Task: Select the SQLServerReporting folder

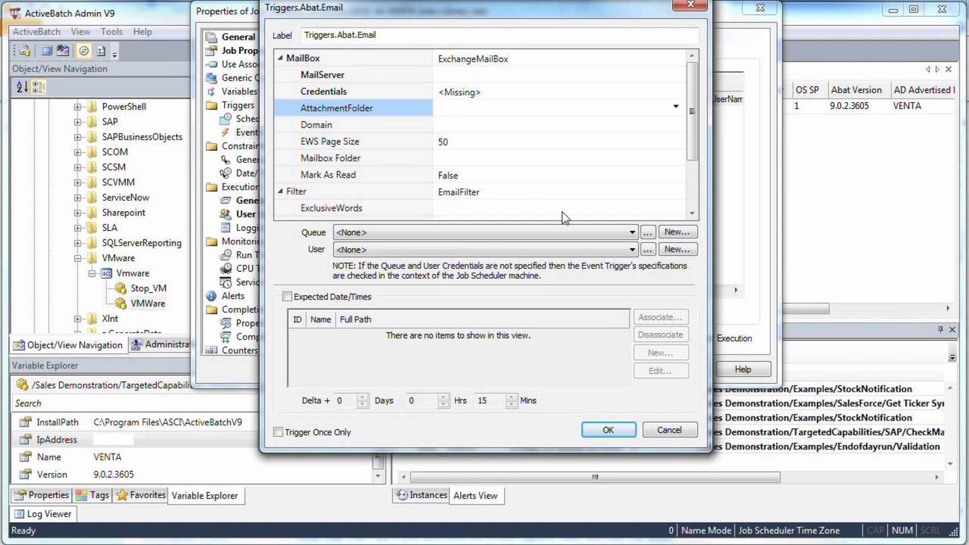Action: pyautogui.click(x=141, y=243)
